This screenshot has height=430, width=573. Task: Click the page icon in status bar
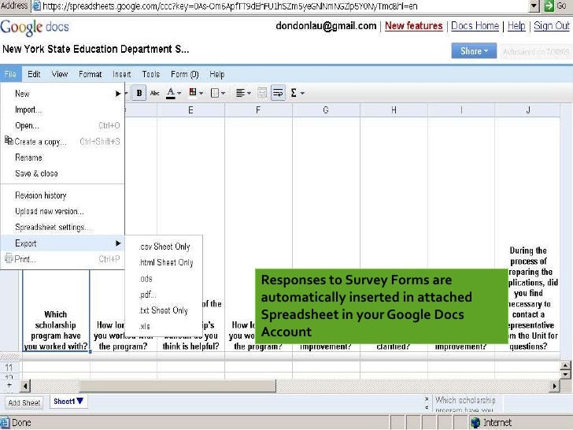(5, 422)
